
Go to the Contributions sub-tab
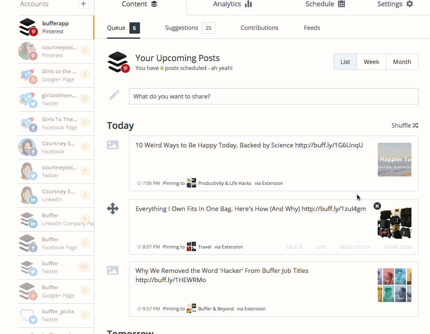click(x=259, y=28)
